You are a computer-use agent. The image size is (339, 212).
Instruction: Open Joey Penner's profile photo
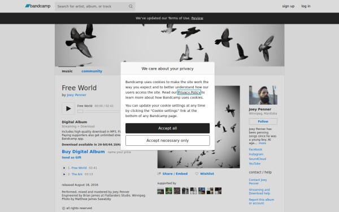[263, 95]
